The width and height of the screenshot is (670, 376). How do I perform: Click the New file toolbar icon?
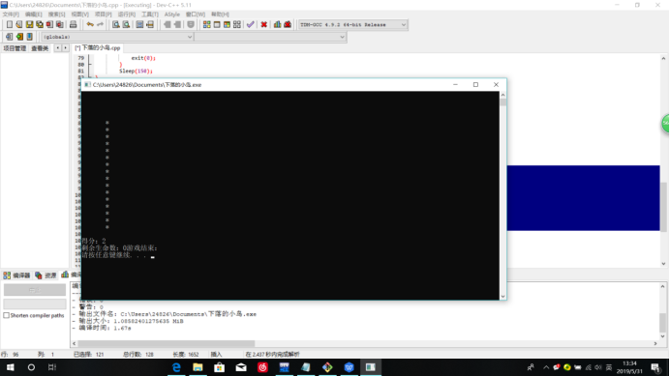(10, 25)
